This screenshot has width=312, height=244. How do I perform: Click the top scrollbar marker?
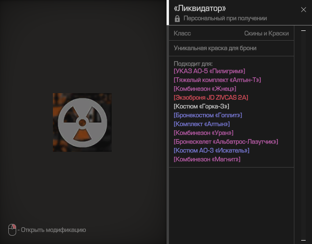coord(303,31)
